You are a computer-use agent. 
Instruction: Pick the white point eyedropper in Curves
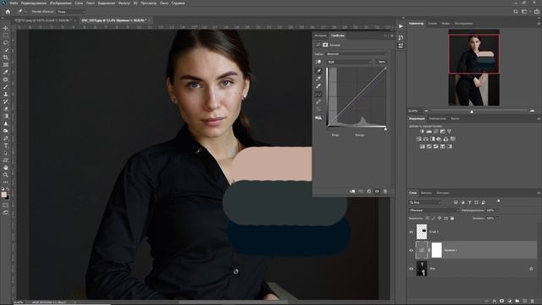tap(318, 86)
